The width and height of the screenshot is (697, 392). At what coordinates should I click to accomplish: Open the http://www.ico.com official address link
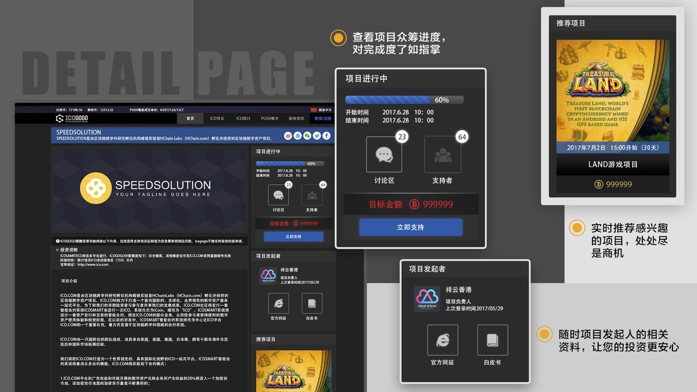click(x=93, y=264)
